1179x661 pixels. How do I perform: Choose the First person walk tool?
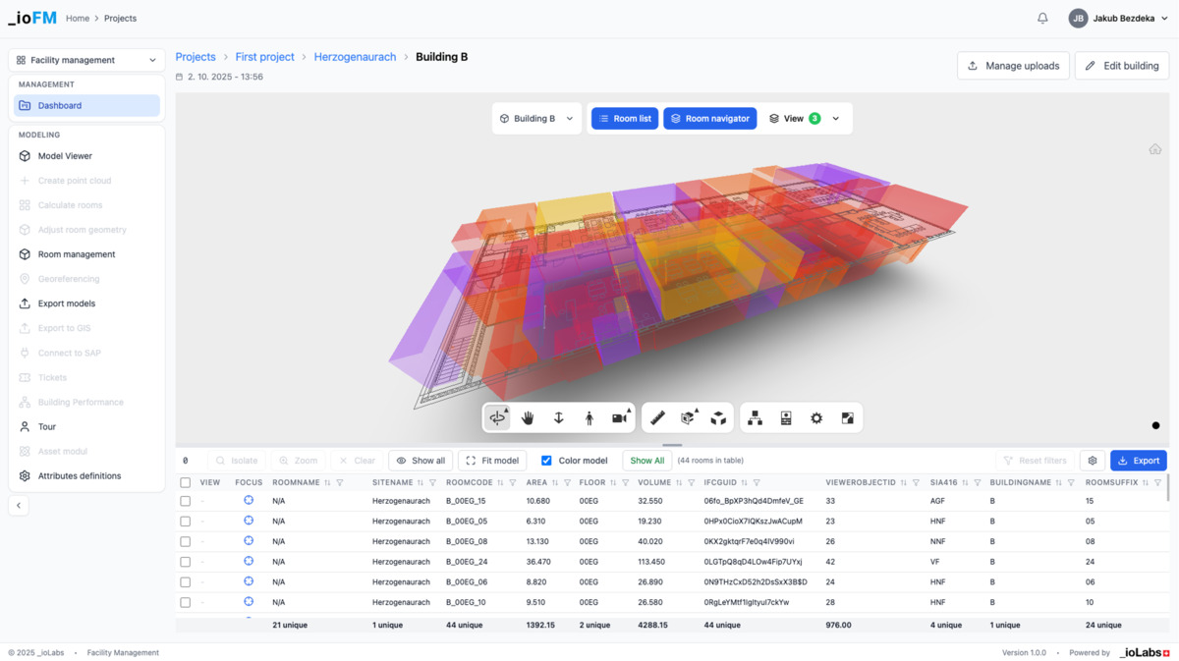click(589, 418)
